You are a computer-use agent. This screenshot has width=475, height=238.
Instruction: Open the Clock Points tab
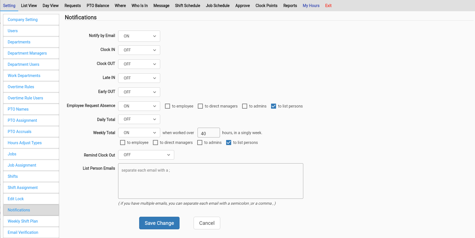(267, 6)
